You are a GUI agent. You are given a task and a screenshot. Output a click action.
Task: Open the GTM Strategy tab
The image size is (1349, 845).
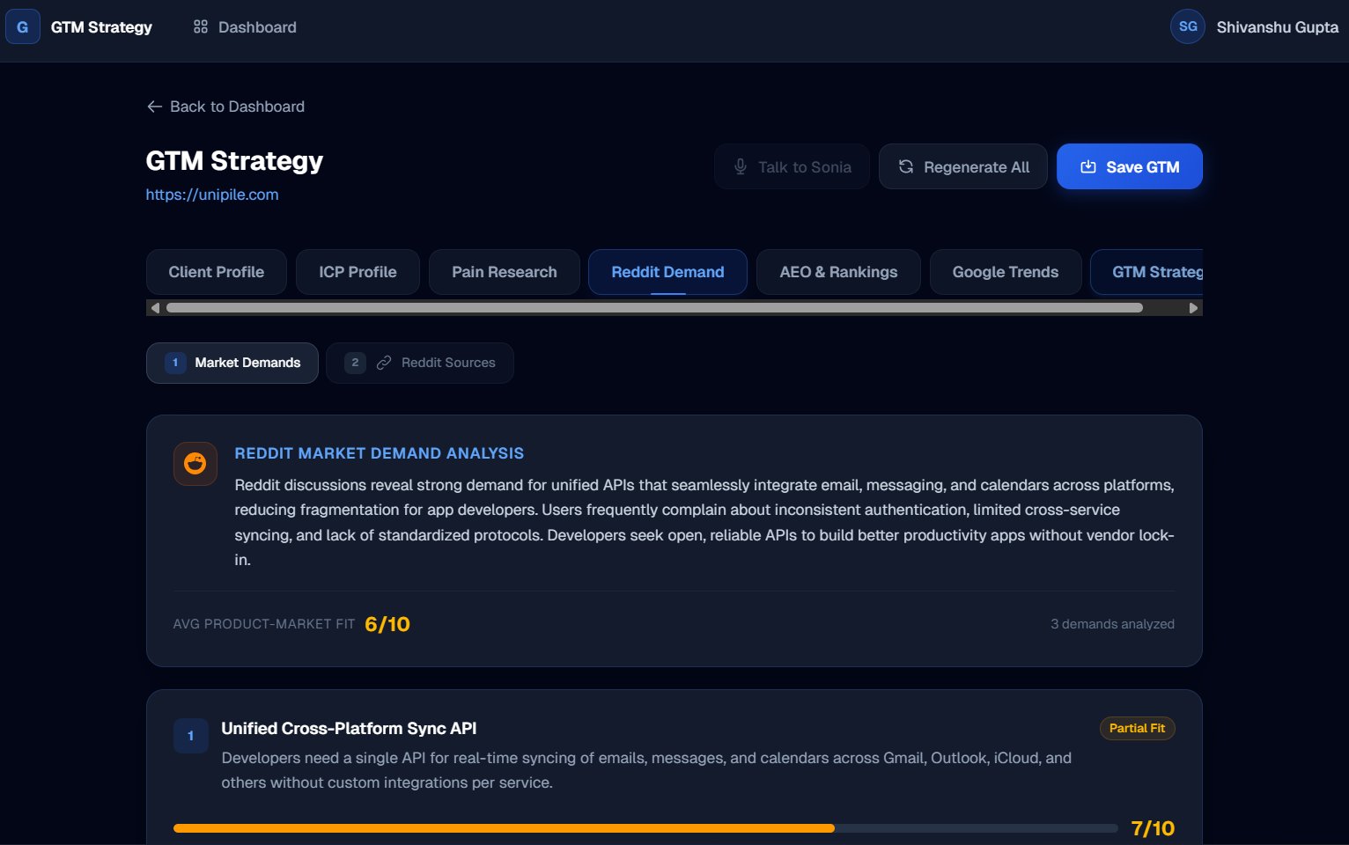point(1146,272)
